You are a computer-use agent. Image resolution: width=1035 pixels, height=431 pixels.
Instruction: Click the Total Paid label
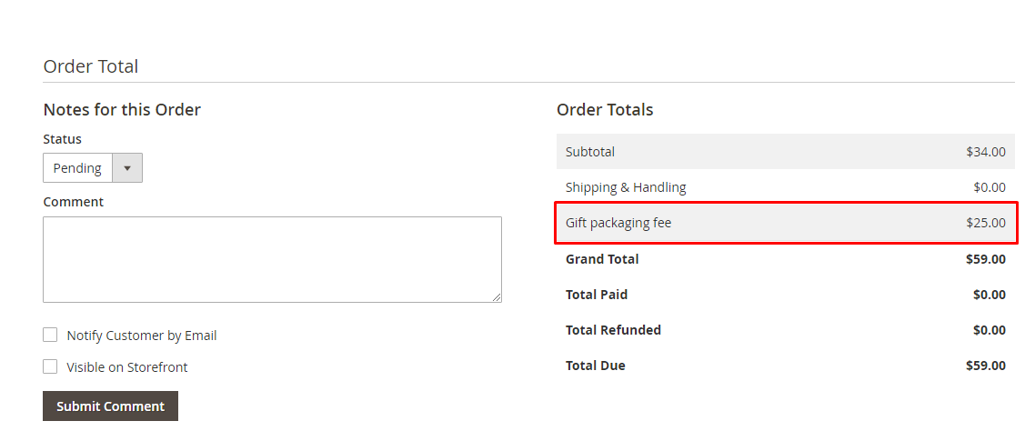pyautogui.click(x=597, y=295)
